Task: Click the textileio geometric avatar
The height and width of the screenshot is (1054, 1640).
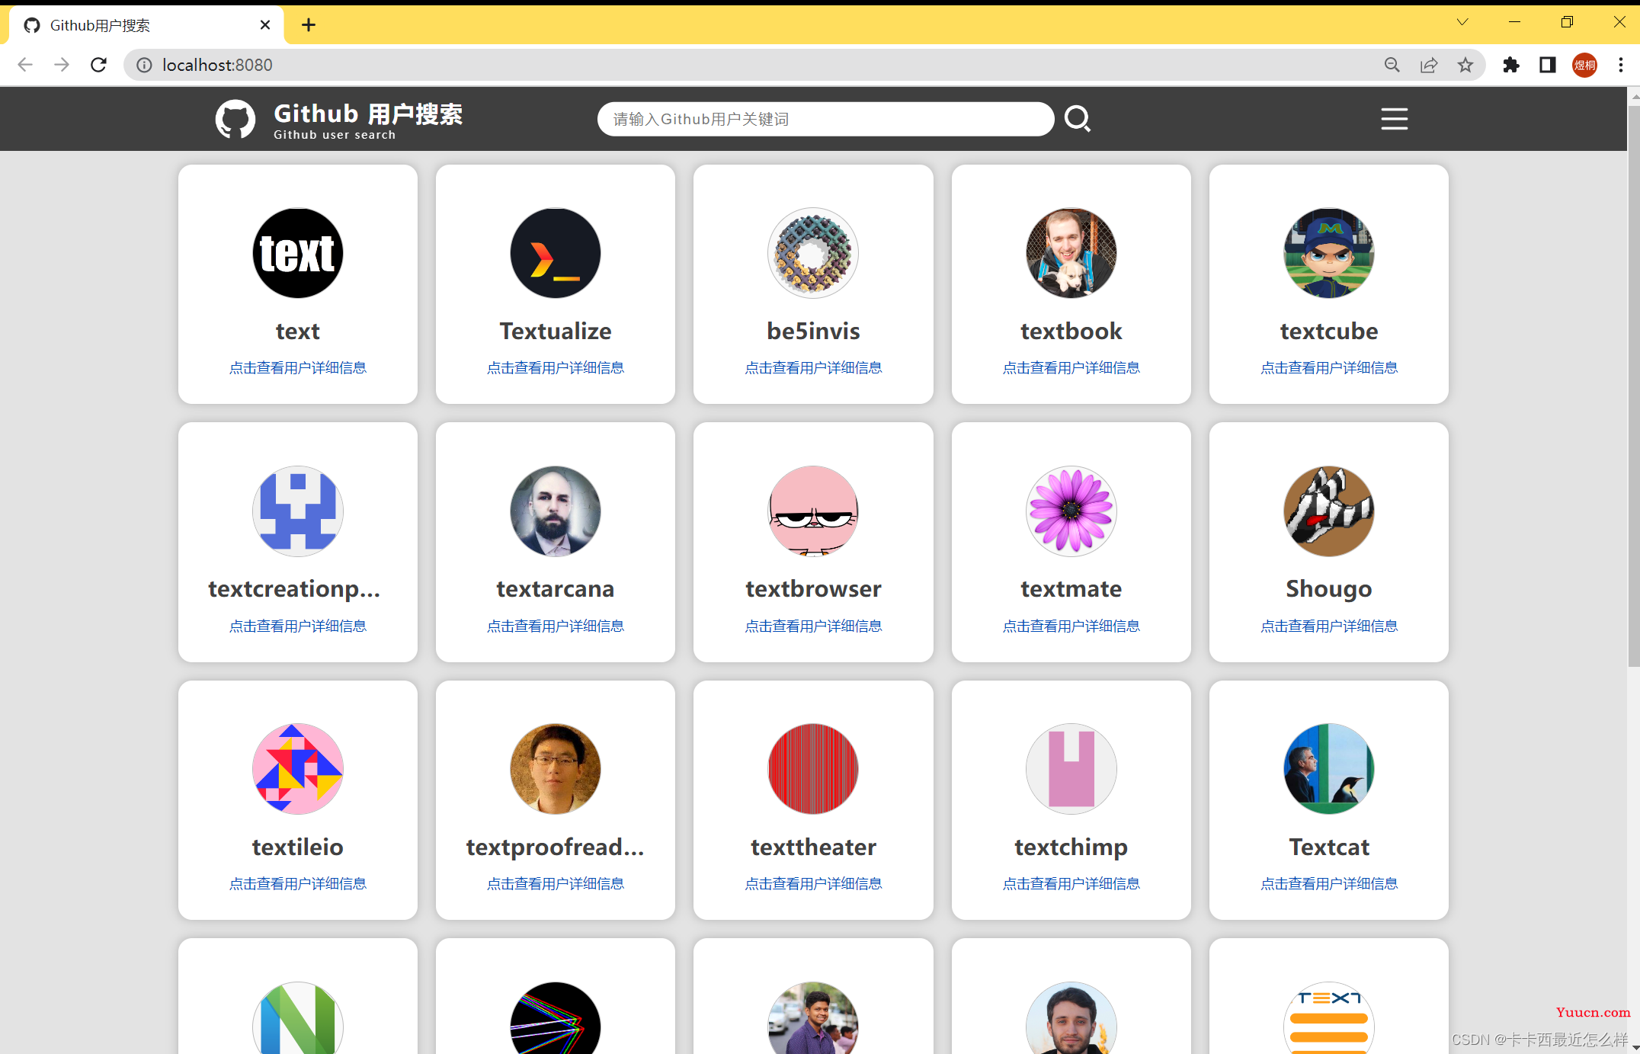Action: (297, 768)
